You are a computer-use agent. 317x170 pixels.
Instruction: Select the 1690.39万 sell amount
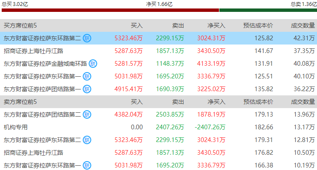tap(170, 89)
